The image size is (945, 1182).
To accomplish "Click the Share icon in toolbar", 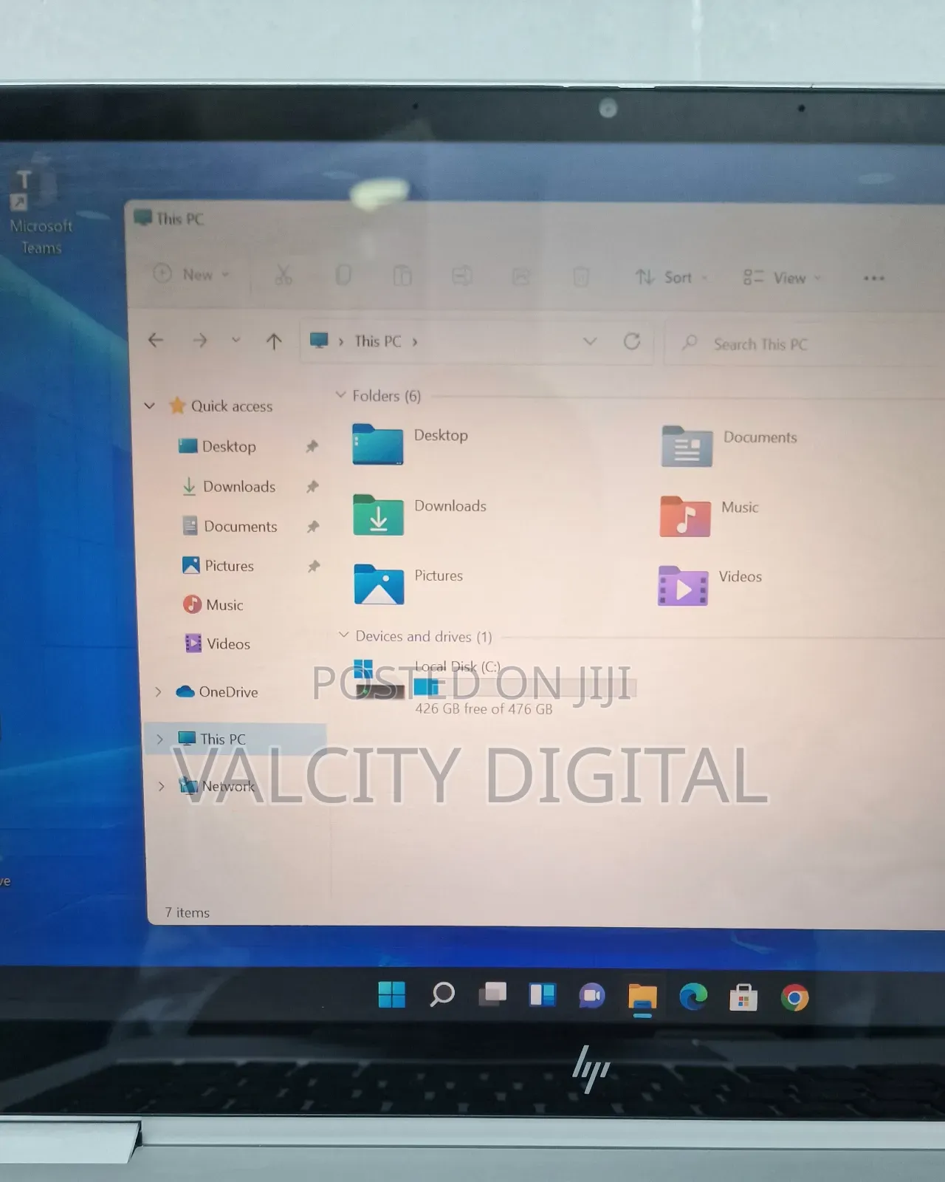I will pos(521,277).
